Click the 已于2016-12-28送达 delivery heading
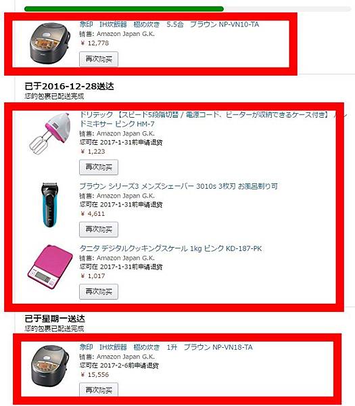The width and height of the screenshot is (355, 406). point(69,86)
